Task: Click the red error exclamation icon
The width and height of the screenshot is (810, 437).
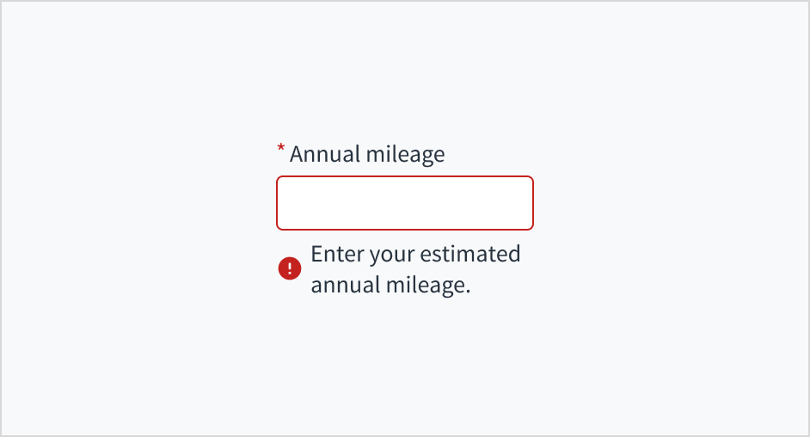Action: 290,269
